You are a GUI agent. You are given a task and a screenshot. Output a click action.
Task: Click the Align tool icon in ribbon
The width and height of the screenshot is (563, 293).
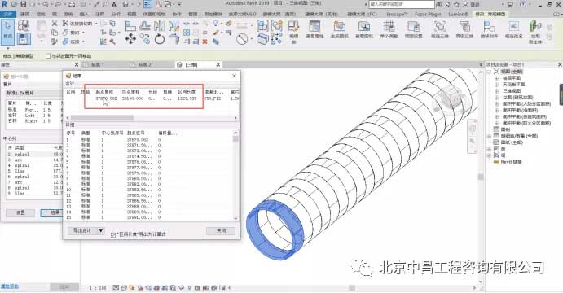click(x=130, y=26)
